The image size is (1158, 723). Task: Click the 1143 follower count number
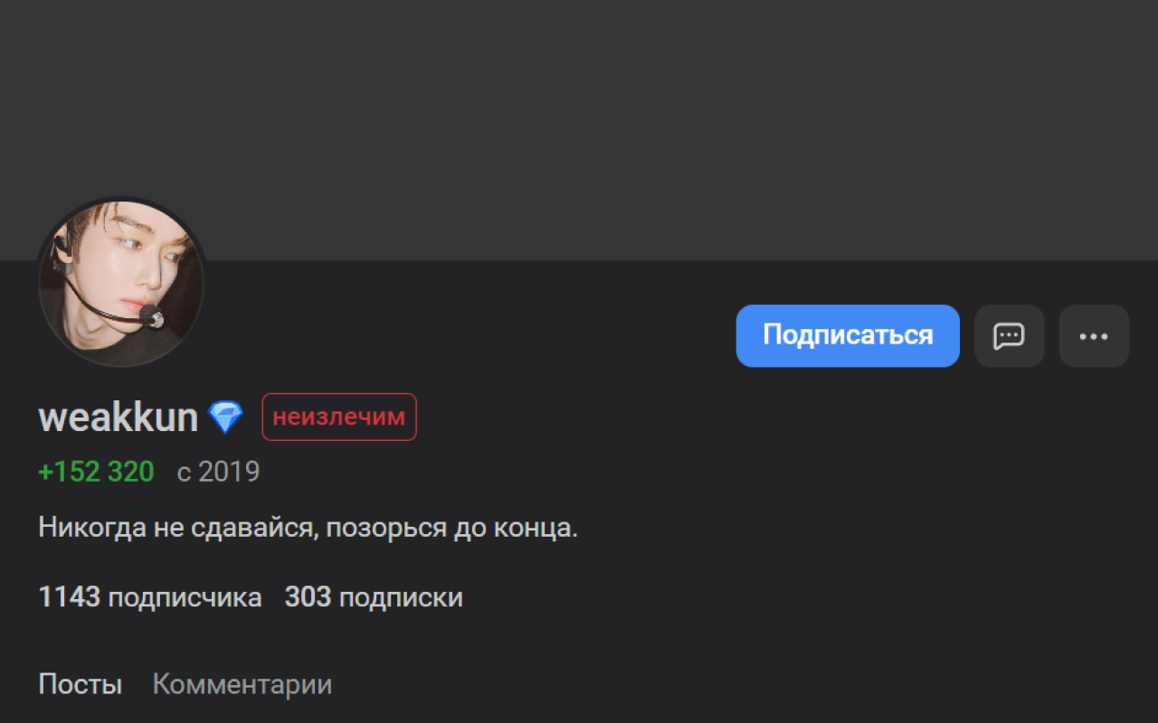(x=69, y=597)
